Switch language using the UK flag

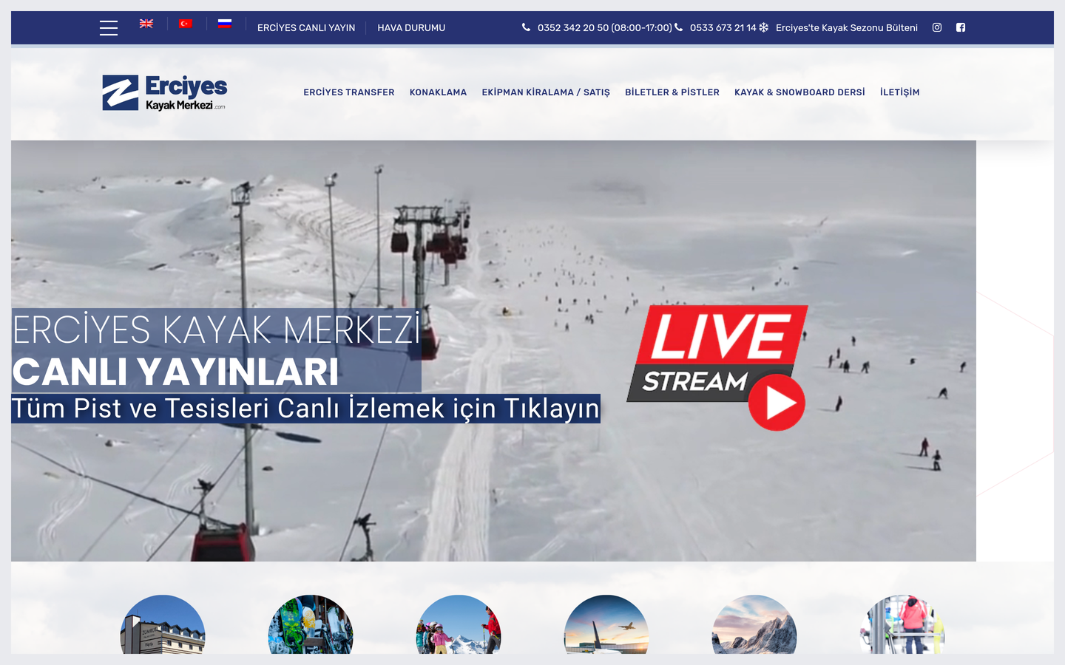coord(146,24)
